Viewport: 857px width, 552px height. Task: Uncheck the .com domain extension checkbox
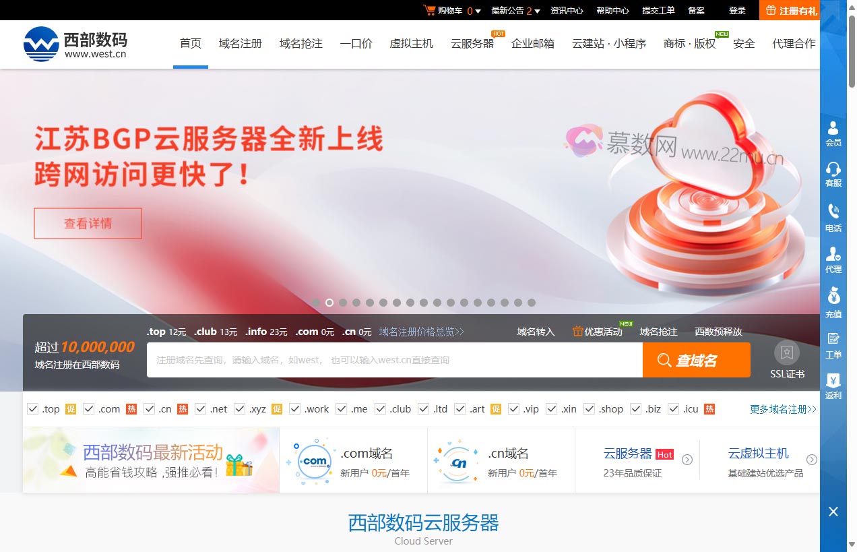click(88, 408)
